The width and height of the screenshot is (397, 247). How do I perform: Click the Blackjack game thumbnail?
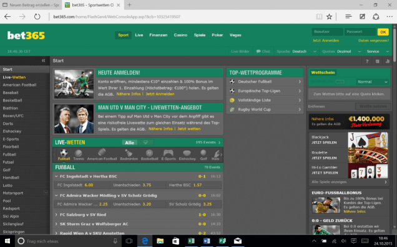tap(368, 140)
